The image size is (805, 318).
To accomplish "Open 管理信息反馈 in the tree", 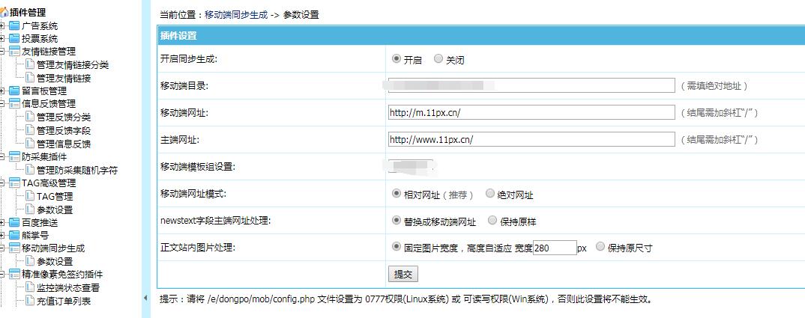I will [64, 144].
